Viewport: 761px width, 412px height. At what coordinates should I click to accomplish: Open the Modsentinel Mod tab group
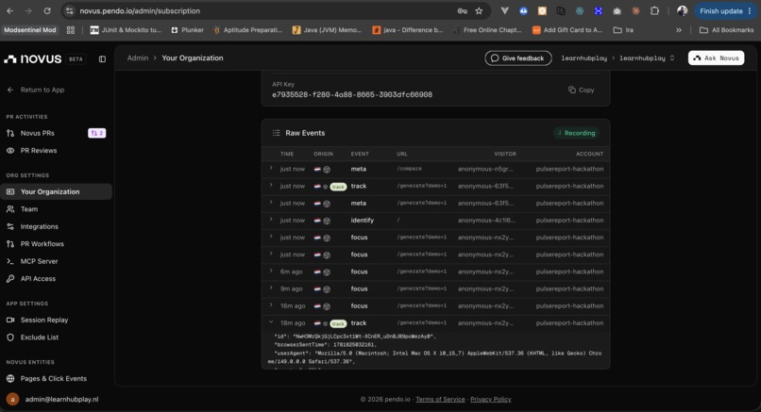click(30, 30)
